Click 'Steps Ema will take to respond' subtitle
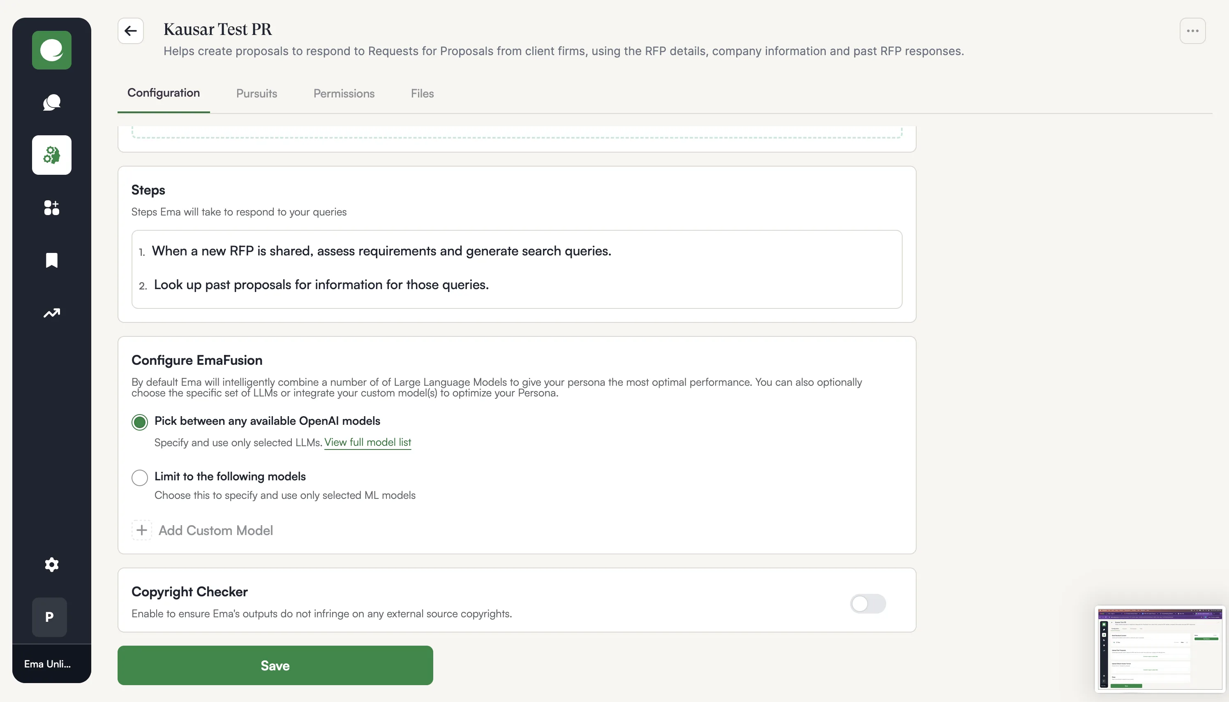 (238, 212)
